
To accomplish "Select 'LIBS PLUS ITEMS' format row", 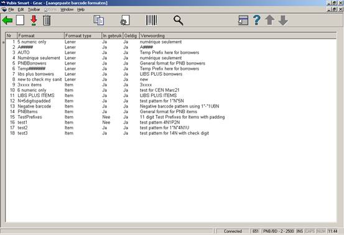I will (x=171, y=95).
